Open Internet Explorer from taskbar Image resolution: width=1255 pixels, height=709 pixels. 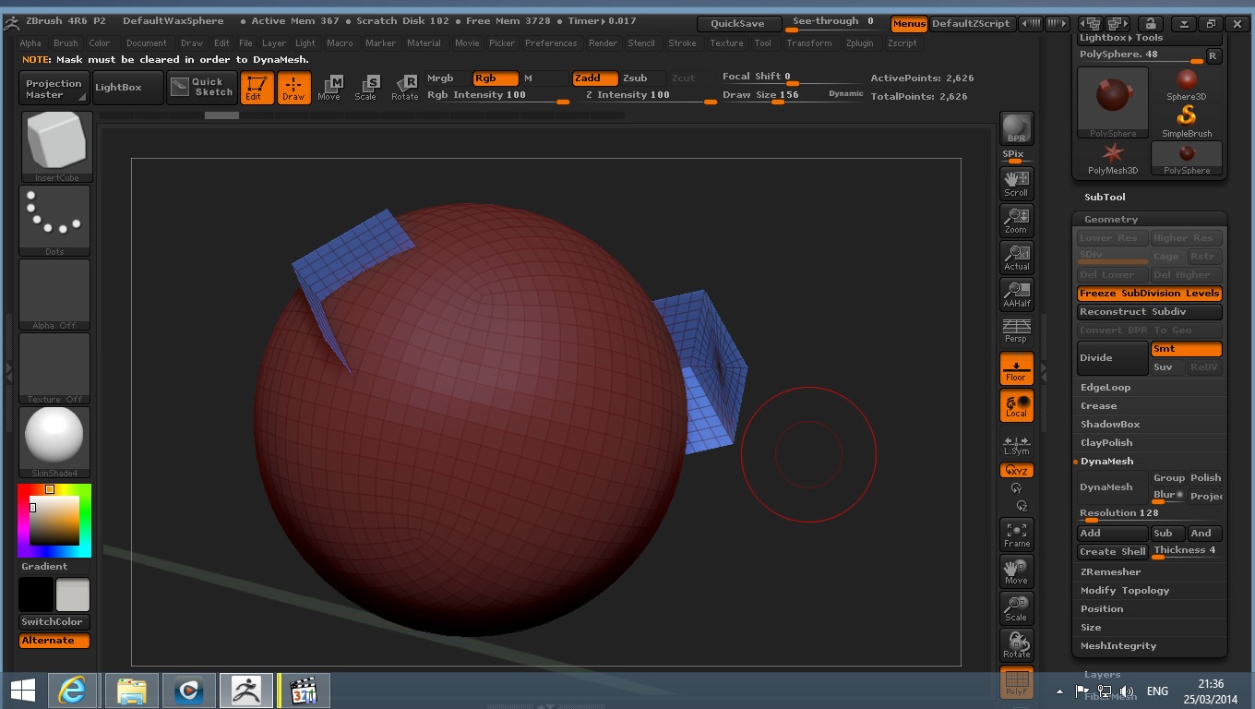pyautogui.click(x=72, y=691)
